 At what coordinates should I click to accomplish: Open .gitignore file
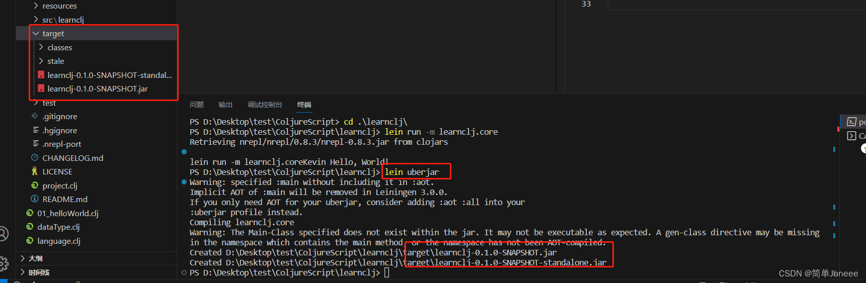pyautogui.click(x=60, y=116)
